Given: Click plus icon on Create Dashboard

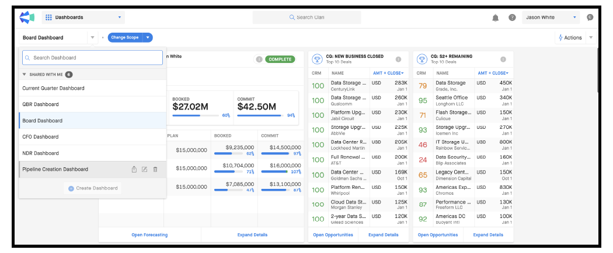Looking at the screenshot, I should 71,188.
